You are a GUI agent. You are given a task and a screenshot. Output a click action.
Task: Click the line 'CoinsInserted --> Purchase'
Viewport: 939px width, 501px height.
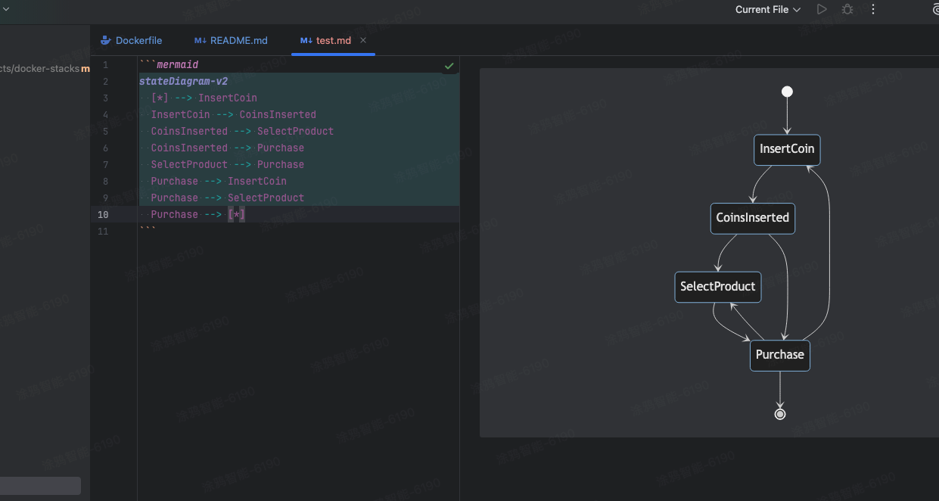click(228, 148)
